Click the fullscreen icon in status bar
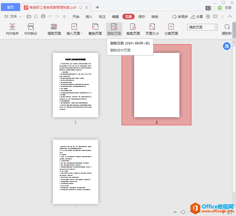The width and height of the screenshot is (236, 216). pos(230,212)
